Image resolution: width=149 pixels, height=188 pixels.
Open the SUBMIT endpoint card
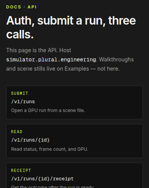pyautogui.click(x=74, y=102)
